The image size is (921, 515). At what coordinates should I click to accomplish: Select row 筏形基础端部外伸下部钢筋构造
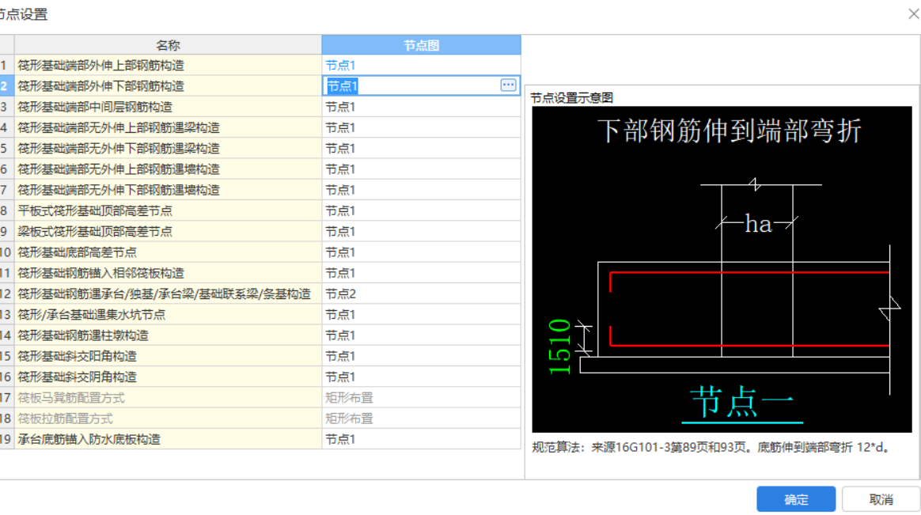click(x=168, y=85)
